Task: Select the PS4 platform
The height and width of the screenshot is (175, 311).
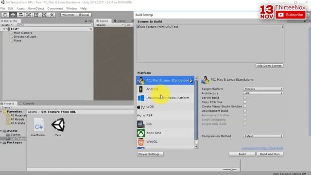Action: pyautogui.click(x=165, y=115)
